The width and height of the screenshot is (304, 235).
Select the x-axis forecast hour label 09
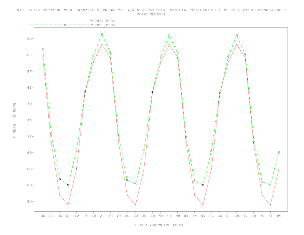click(68, 216)
